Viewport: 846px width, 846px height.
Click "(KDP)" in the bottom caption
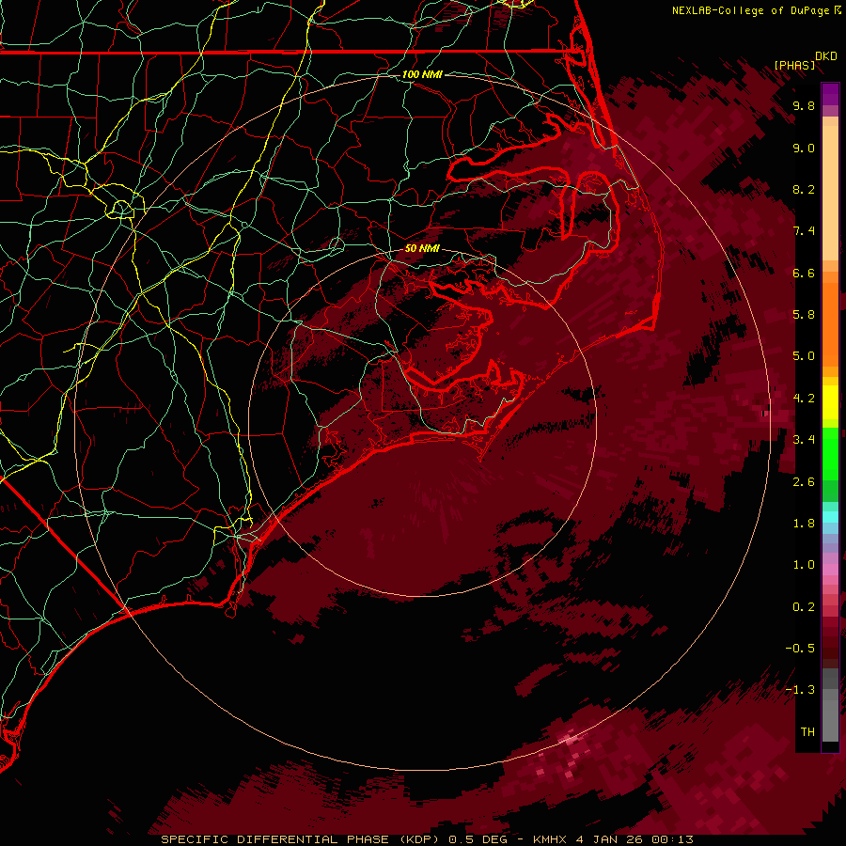tap(420, 839)
